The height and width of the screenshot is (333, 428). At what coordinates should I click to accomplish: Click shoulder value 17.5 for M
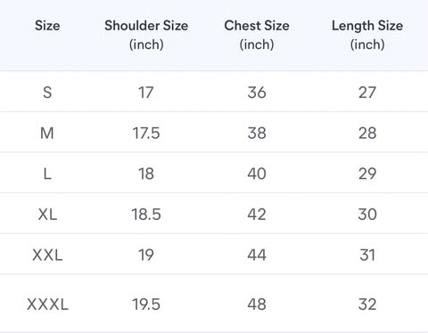[x=146, y=133]
